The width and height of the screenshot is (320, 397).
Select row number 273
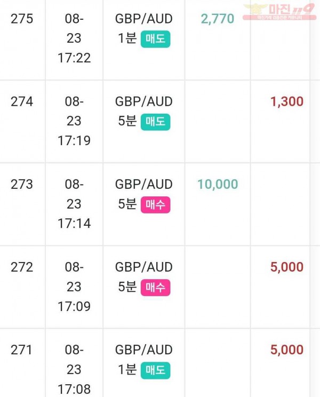pos(22,184)
